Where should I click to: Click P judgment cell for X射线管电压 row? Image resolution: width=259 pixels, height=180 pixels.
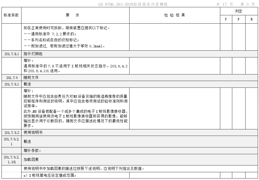[x=226, y=175]
